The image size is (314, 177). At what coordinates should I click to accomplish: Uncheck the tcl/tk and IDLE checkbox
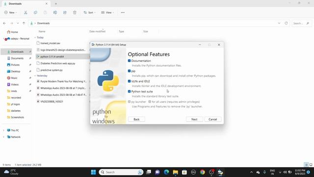pos(129,81)
